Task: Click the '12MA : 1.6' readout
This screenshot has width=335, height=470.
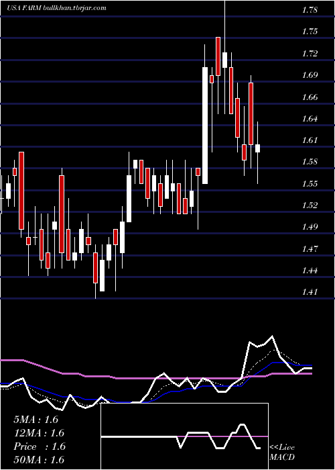Action: [39, 433]
